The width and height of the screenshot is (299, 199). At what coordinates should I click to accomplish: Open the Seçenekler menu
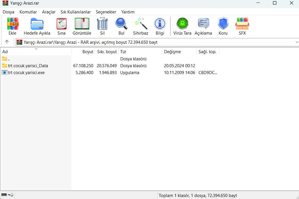coord(106,12)
